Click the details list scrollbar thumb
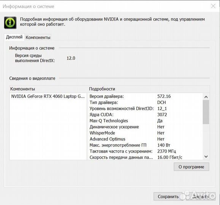Image resolution: width=220 pixels, height=205 pixels. click(x=206, y=112)
